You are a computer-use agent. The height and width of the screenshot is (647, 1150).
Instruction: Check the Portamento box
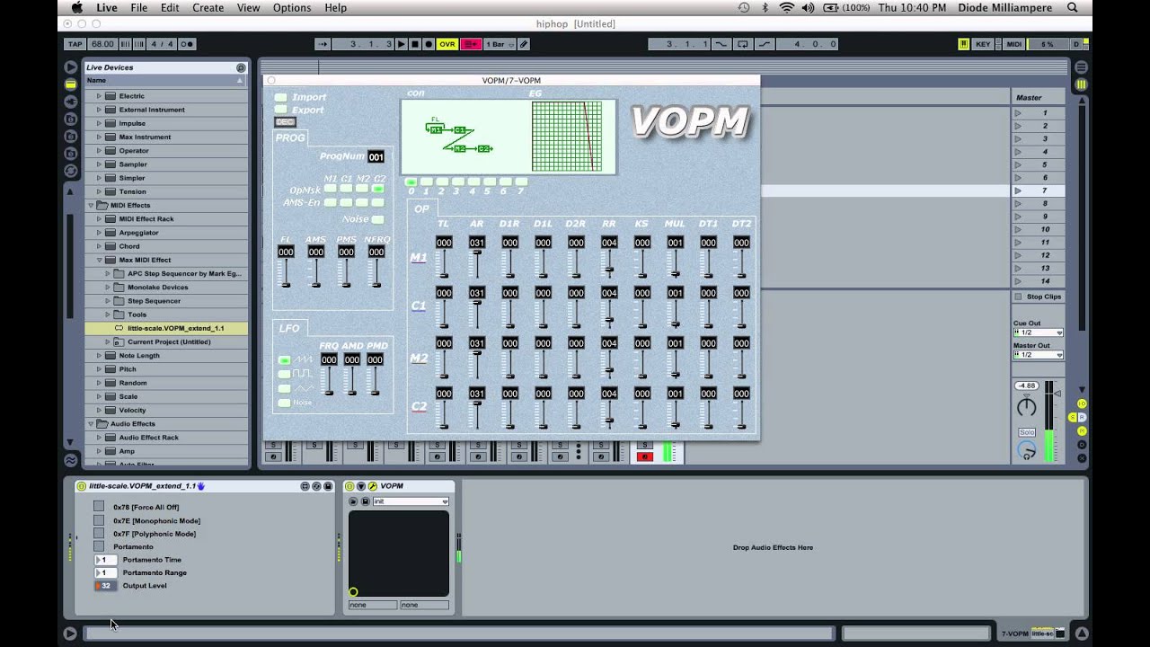click(x=99, y=546)
